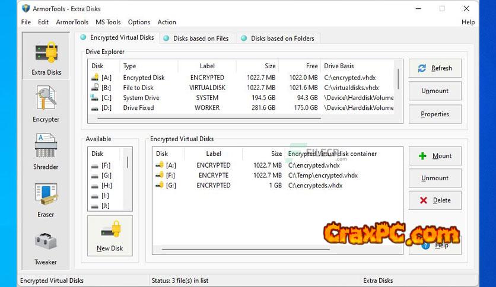Open the MS Tools menu
Screen dimensions: 496x287
[x=108, y=22]
